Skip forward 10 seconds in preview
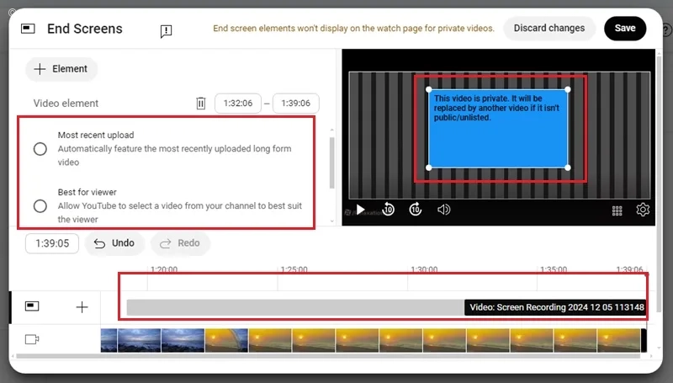This screenshot has width=673, height=383. tap(415, 209)
